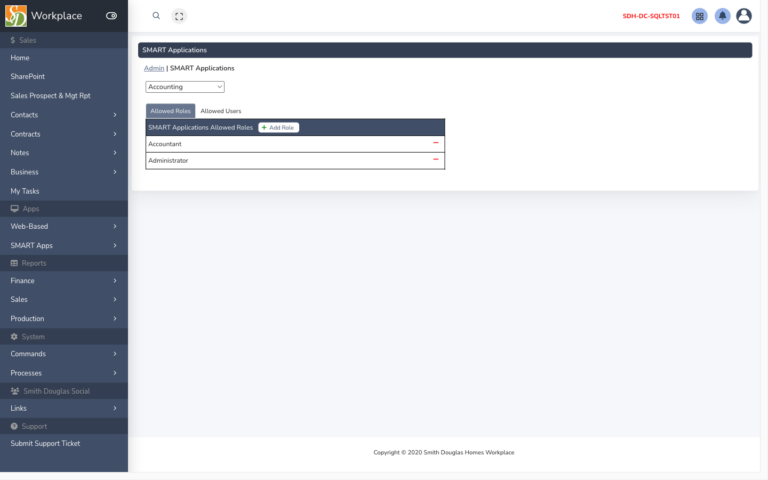Toggle the sidebar collapse switch
768x480 pixels.
click(x=111, y=16)
